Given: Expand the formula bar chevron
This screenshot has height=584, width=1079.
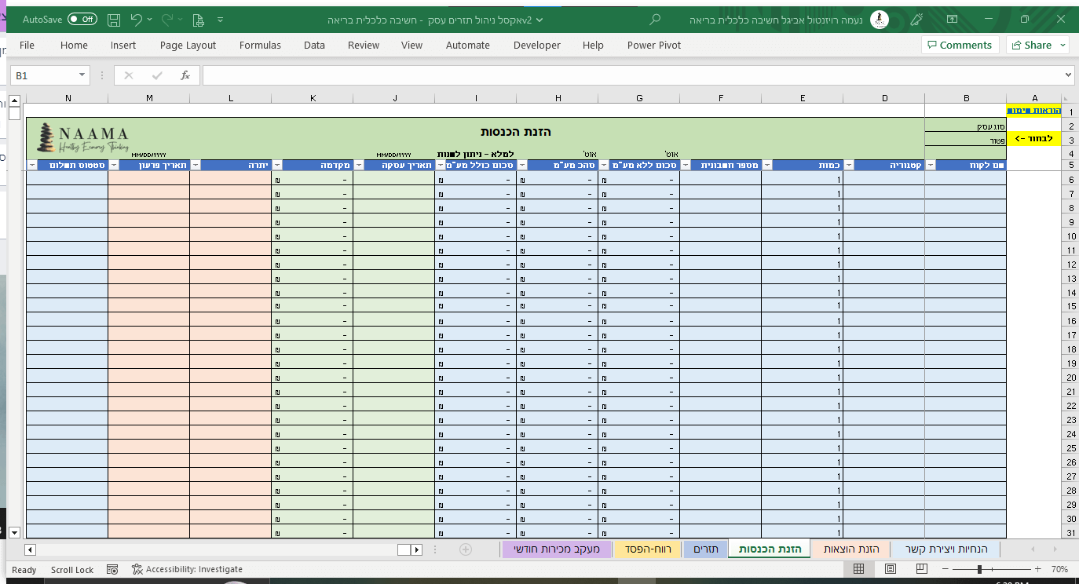Looking at the screenshot, I should click(1067, 75).
